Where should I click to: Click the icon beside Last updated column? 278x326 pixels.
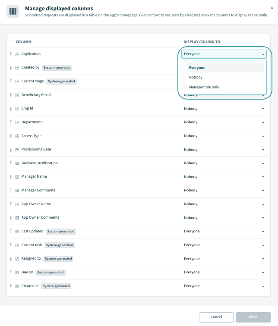pos(17,232)
